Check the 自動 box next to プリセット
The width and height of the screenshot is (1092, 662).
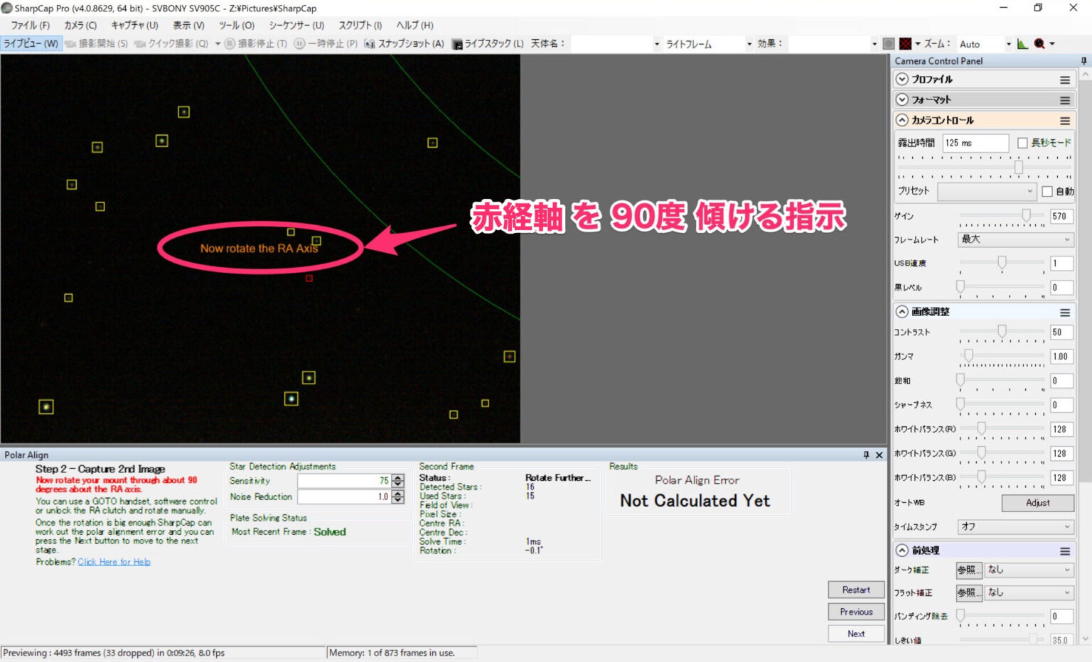coord(1048,191)
